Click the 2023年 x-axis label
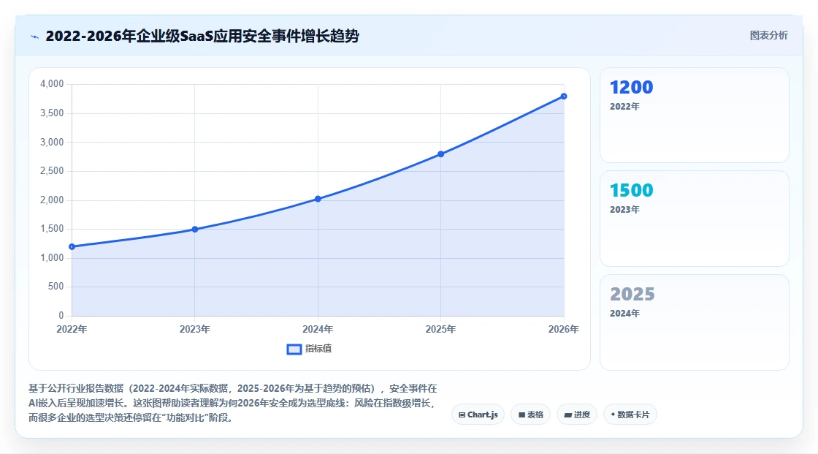Image resolution: width=818 pixels, height=454 pixels. coord(195,329)
